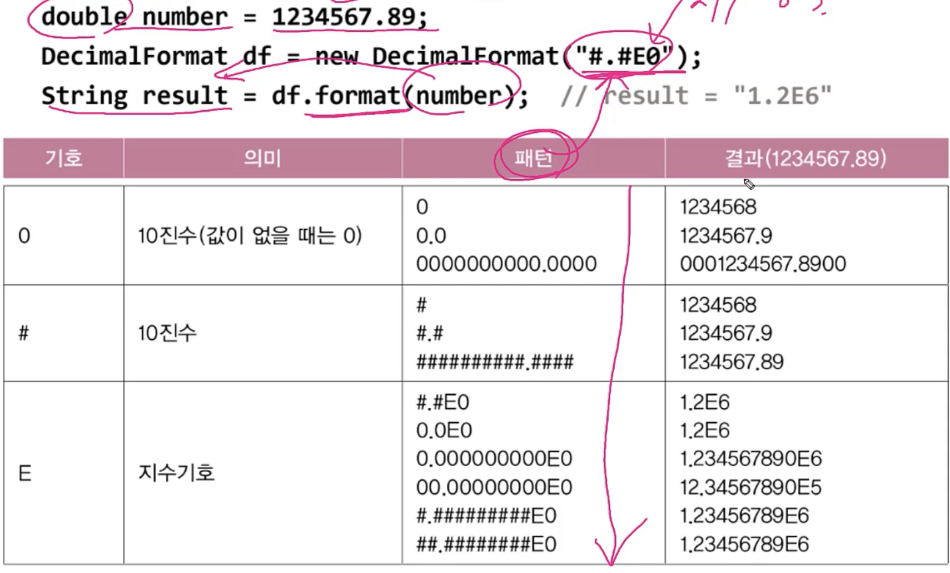Select the symbol 'E' in the 기호 column

[25, 473]
